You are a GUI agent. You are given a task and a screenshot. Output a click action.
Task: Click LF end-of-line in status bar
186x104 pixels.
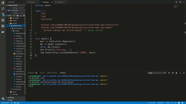click(172, 103)
